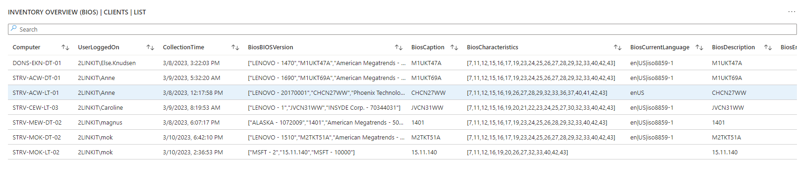Select computer STRV-MOK-DT-02 cell
The image size is (803, 172).
pyautogui.click(x=37, y=137)
